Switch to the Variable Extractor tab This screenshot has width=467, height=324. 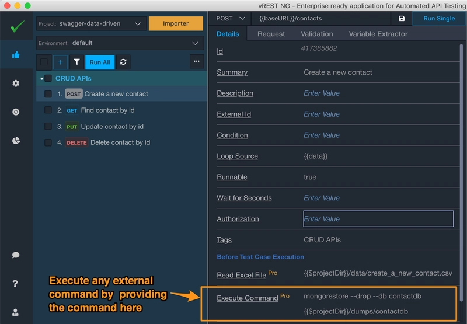coord(378,34)
